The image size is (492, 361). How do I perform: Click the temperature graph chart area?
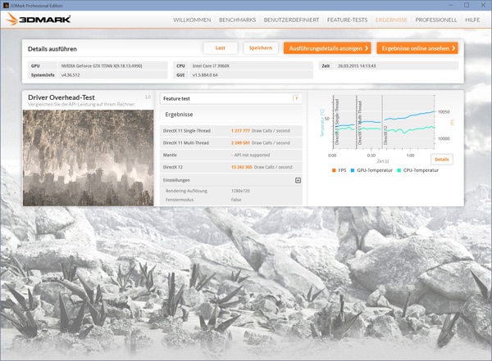point(384,122)
